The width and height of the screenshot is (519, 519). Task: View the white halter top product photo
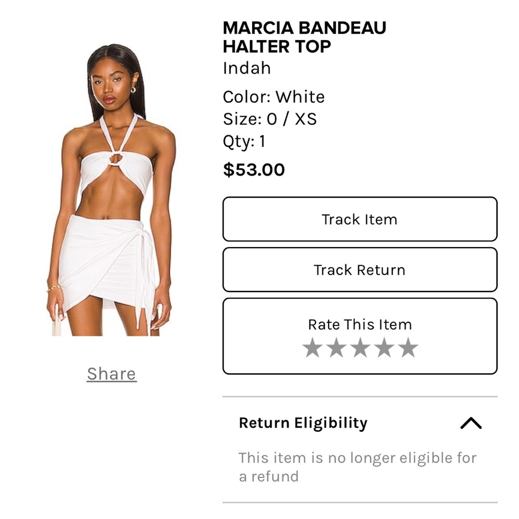click(111, 192)
